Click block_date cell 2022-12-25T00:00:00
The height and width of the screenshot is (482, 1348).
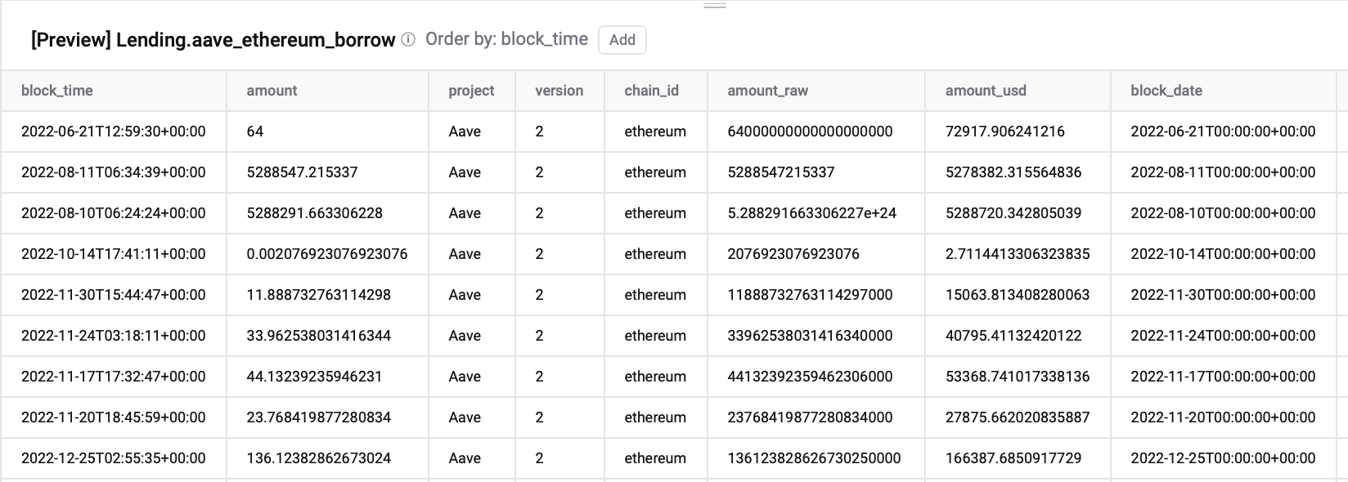tap(1223, 458)
